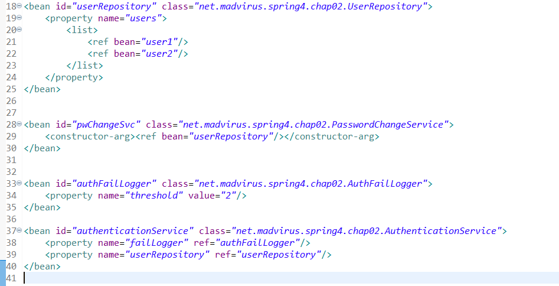
Task: Collapse the userRepository bean fold at line 18
Action: point(19,6)
